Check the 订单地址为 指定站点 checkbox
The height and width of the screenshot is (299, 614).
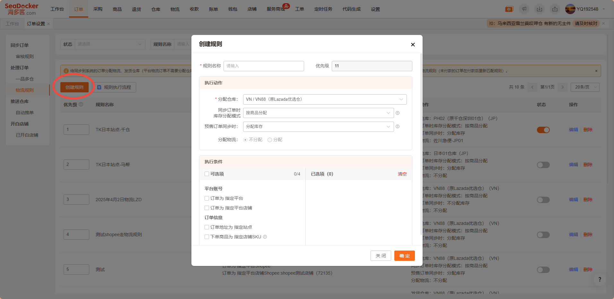207,227
